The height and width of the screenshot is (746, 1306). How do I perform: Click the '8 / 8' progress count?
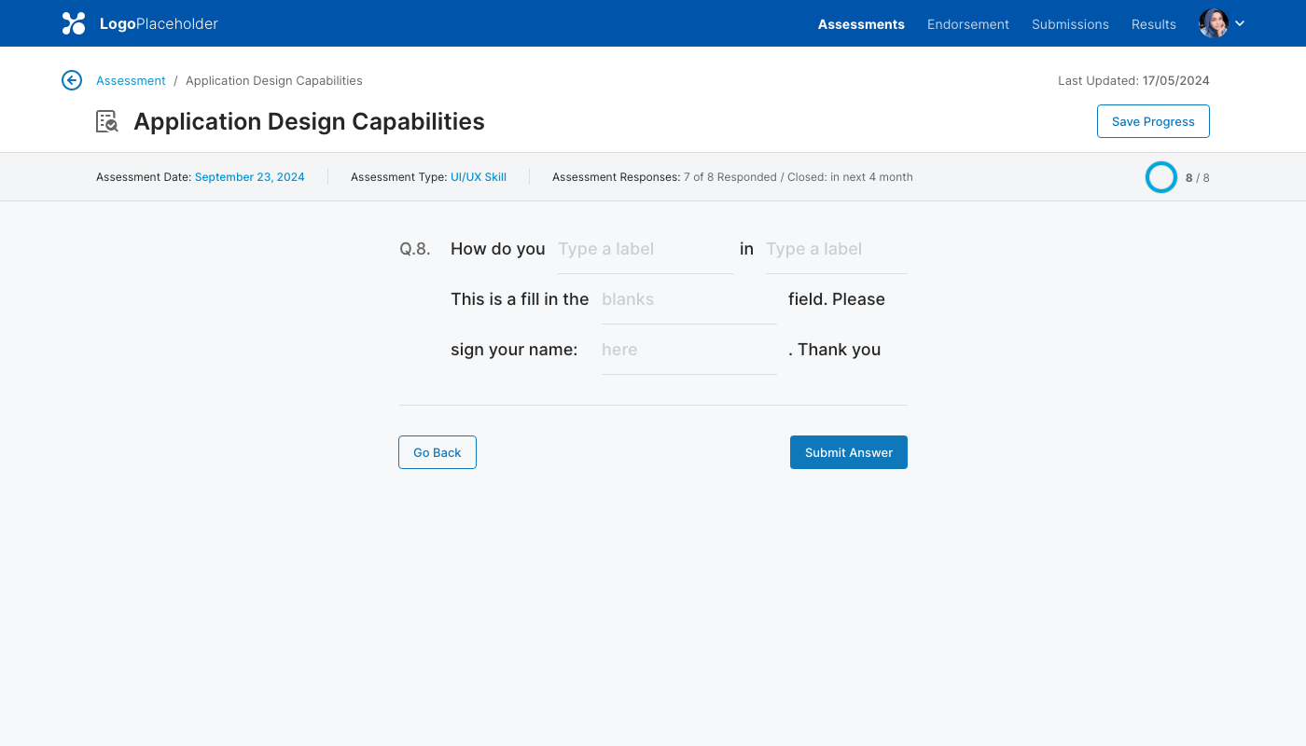(1198, 177)
